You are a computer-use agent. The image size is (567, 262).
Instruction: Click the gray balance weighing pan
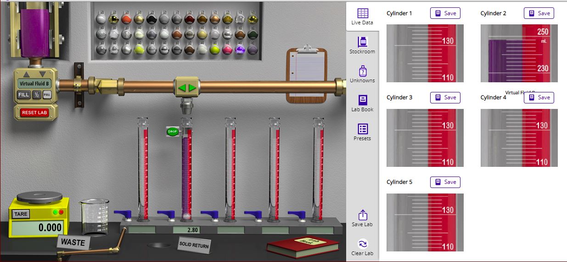pos(39,197)
